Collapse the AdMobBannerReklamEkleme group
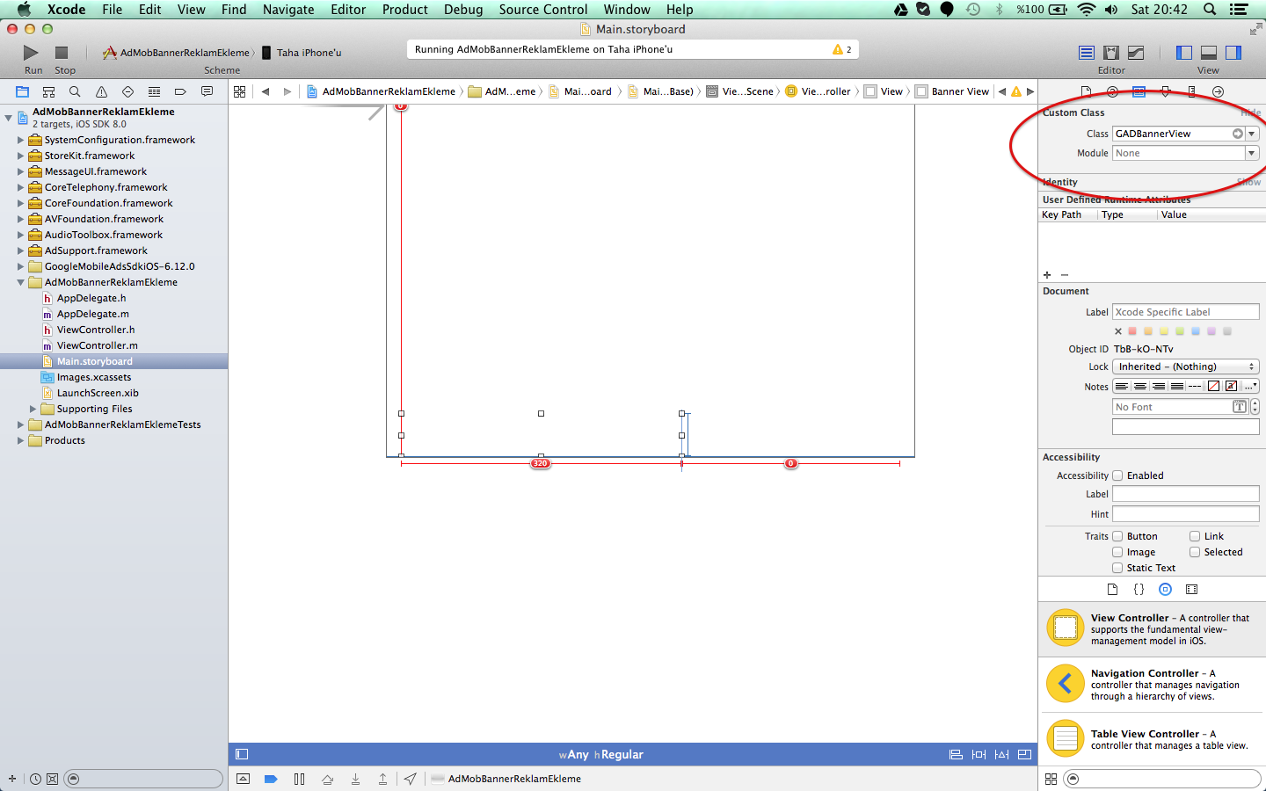This screenshot has width=1266, height=791. (20, 282)
